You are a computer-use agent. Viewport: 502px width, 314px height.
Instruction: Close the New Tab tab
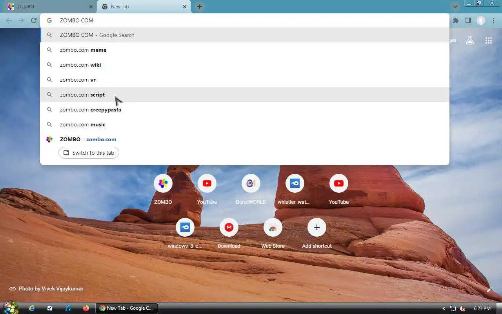185,7
